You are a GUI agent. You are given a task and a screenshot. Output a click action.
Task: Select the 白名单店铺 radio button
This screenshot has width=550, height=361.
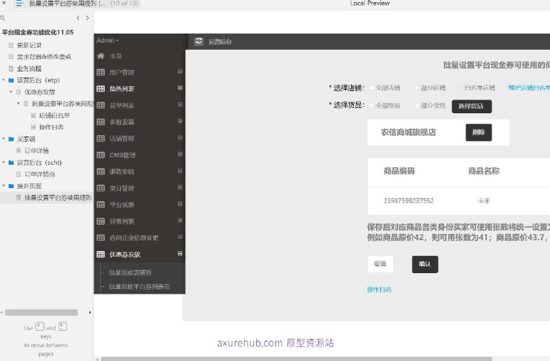click(x=461, y=88)
